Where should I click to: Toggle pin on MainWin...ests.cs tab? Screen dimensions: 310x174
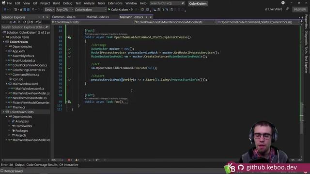[146, 17]
